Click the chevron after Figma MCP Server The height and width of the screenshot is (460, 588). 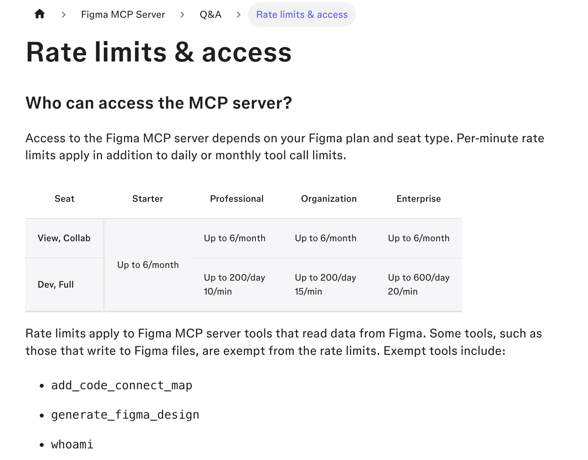182,15
